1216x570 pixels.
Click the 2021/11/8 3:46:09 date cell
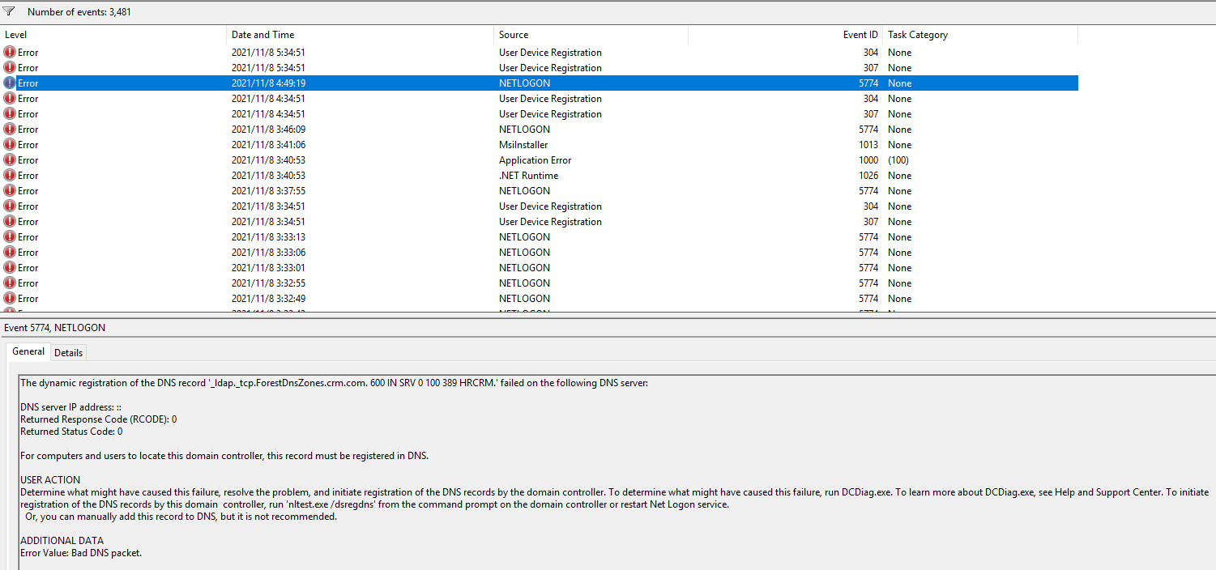click(x=268, y=130)
